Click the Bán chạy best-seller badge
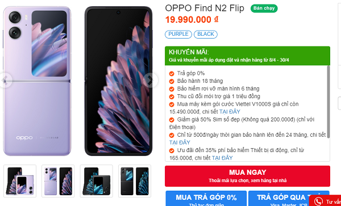The height and width of the screenshot is (206, 341). 264,9
